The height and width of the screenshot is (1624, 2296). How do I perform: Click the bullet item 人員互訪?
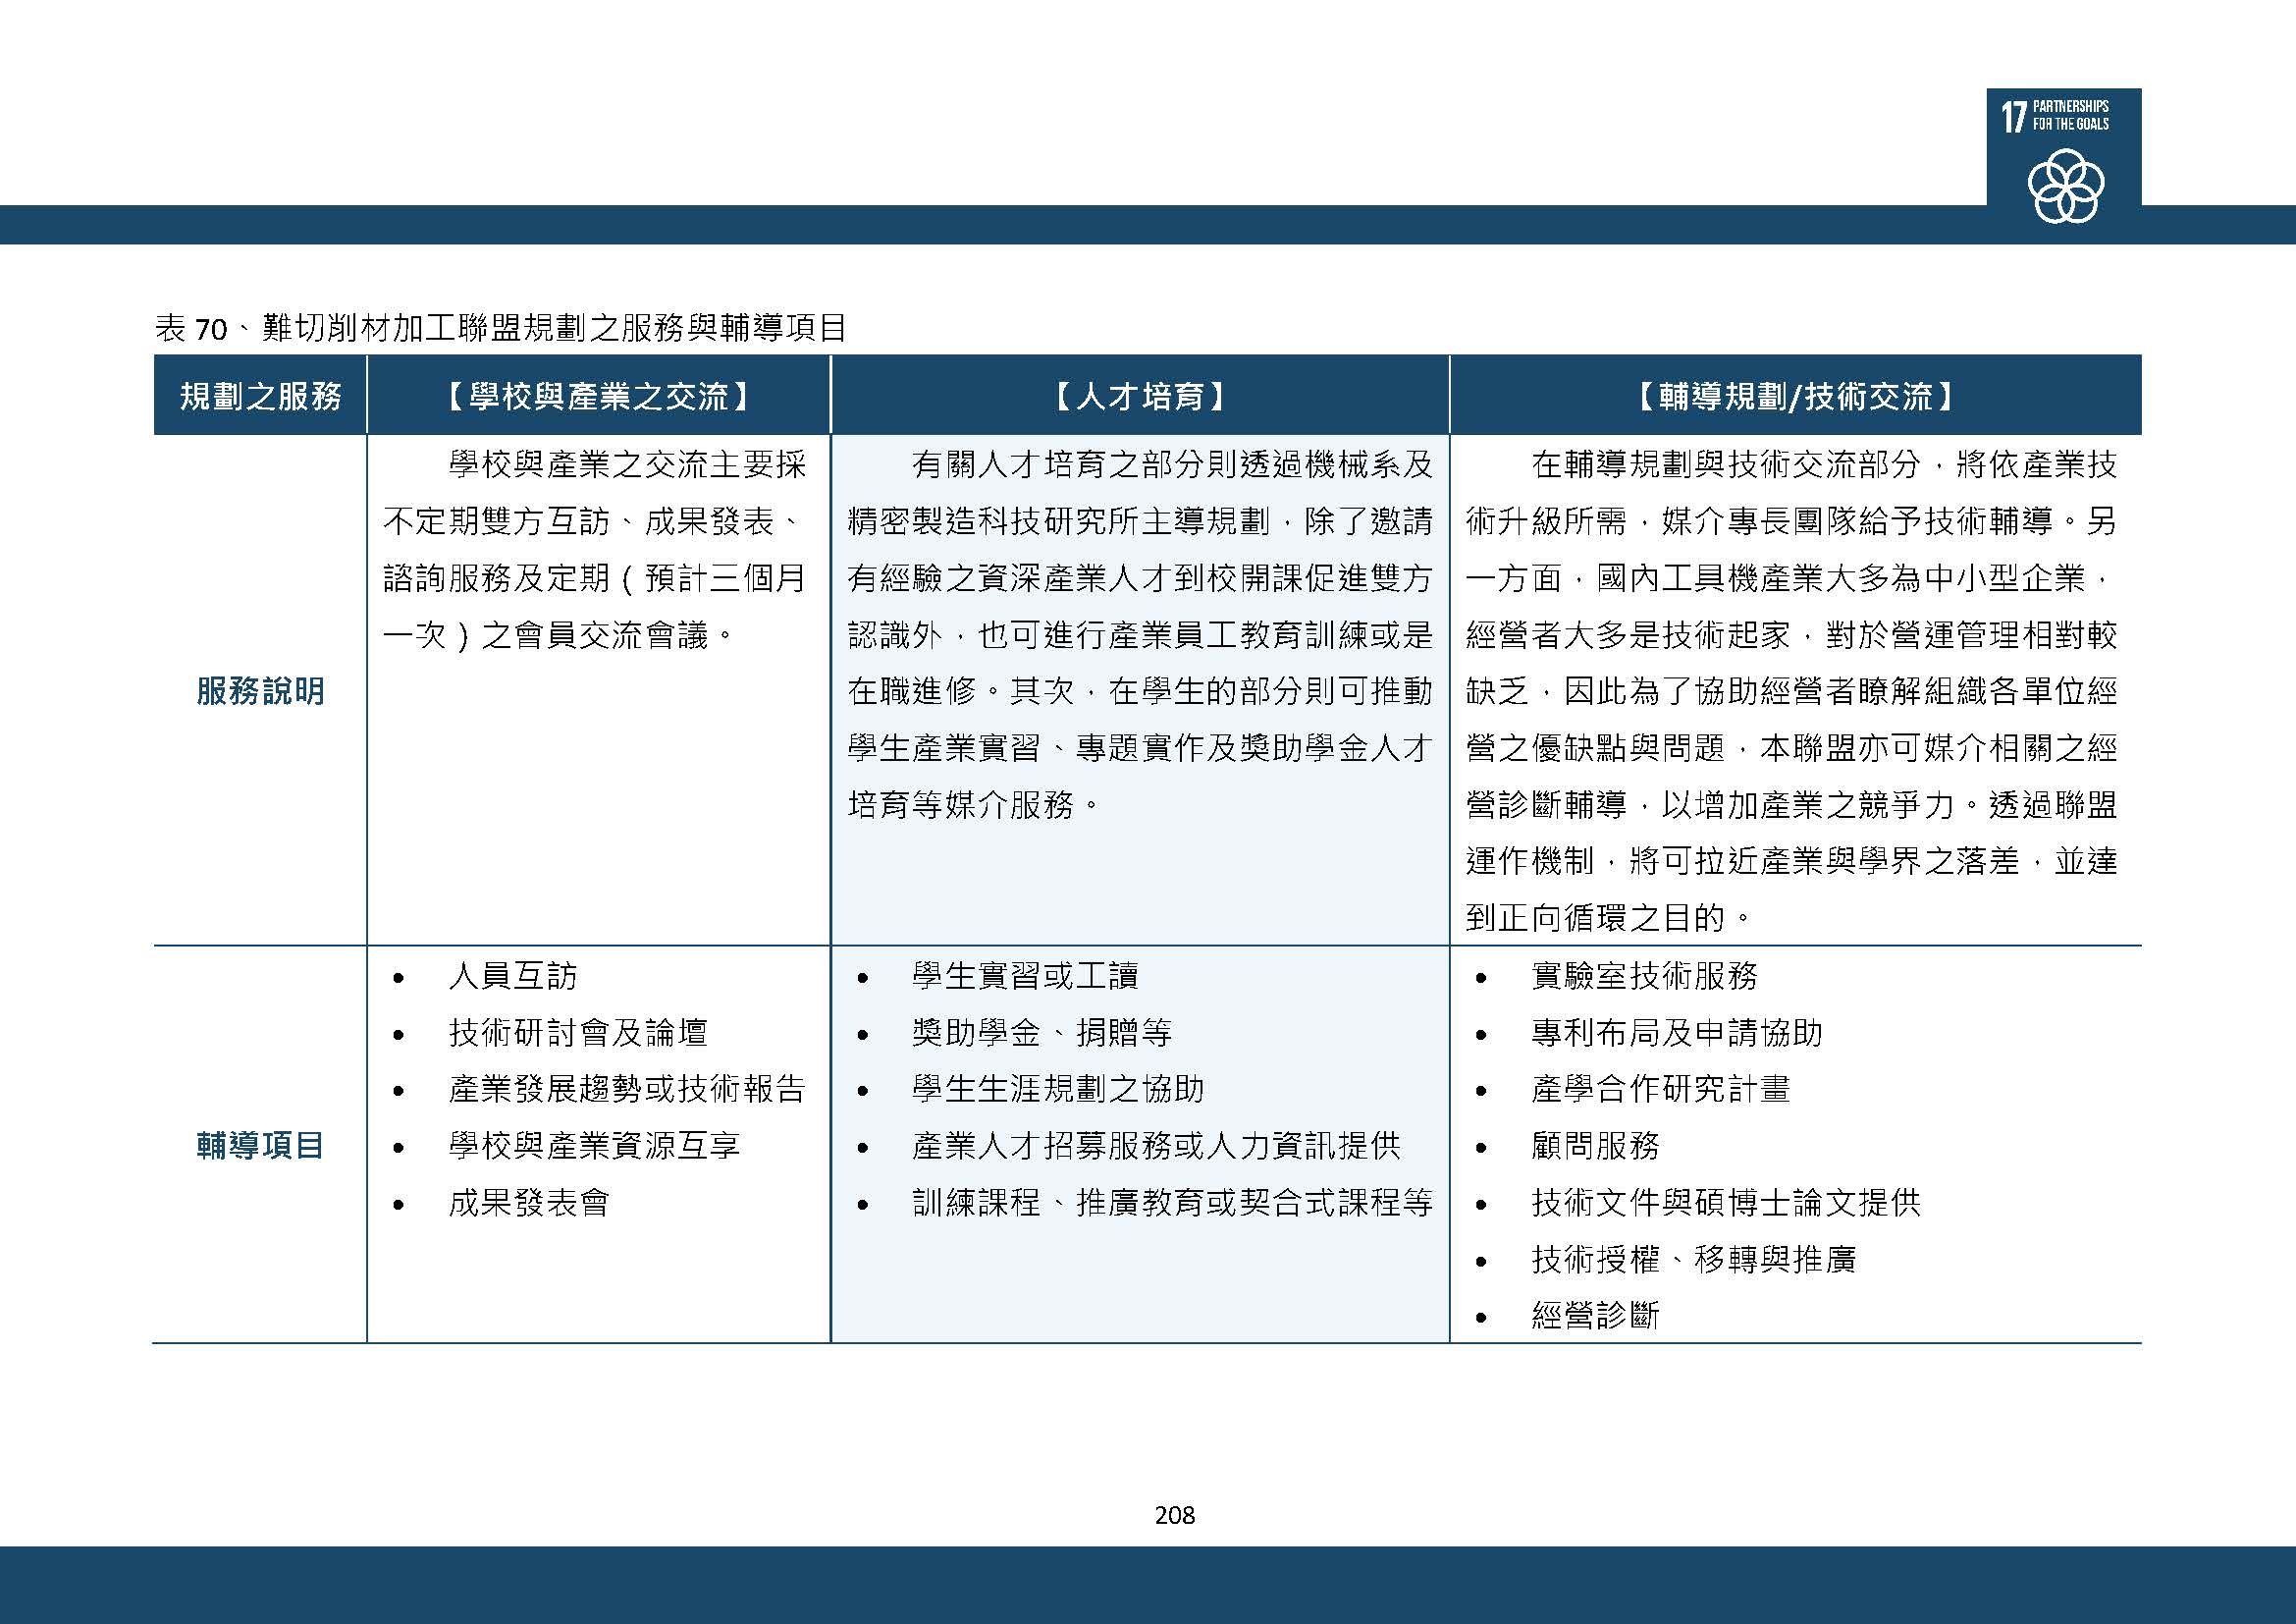tap(513, 976)
